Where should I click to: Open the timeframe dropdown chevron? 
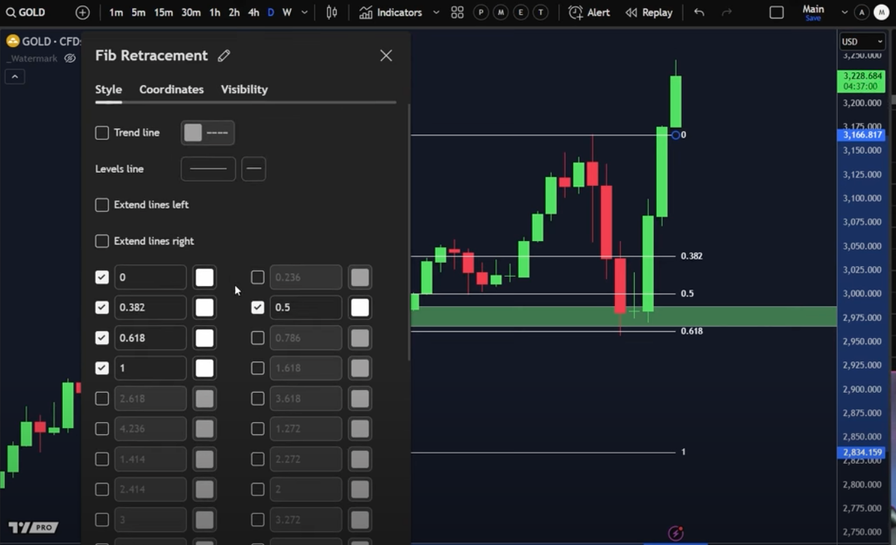[x=304, y=12]
